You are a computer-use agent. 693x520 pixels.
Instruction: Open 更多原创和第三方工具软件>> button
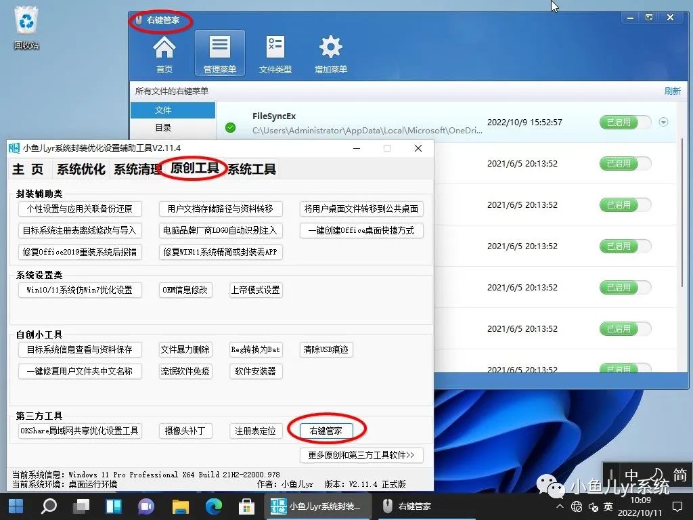(361, 456)
